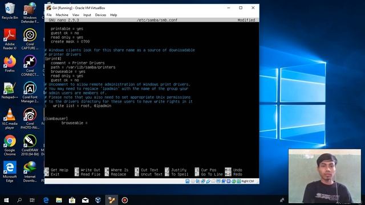Select the Windows Defender Firewall desktop icon
Viewport: 365px width, 205px height.
[x=30, y=13]
